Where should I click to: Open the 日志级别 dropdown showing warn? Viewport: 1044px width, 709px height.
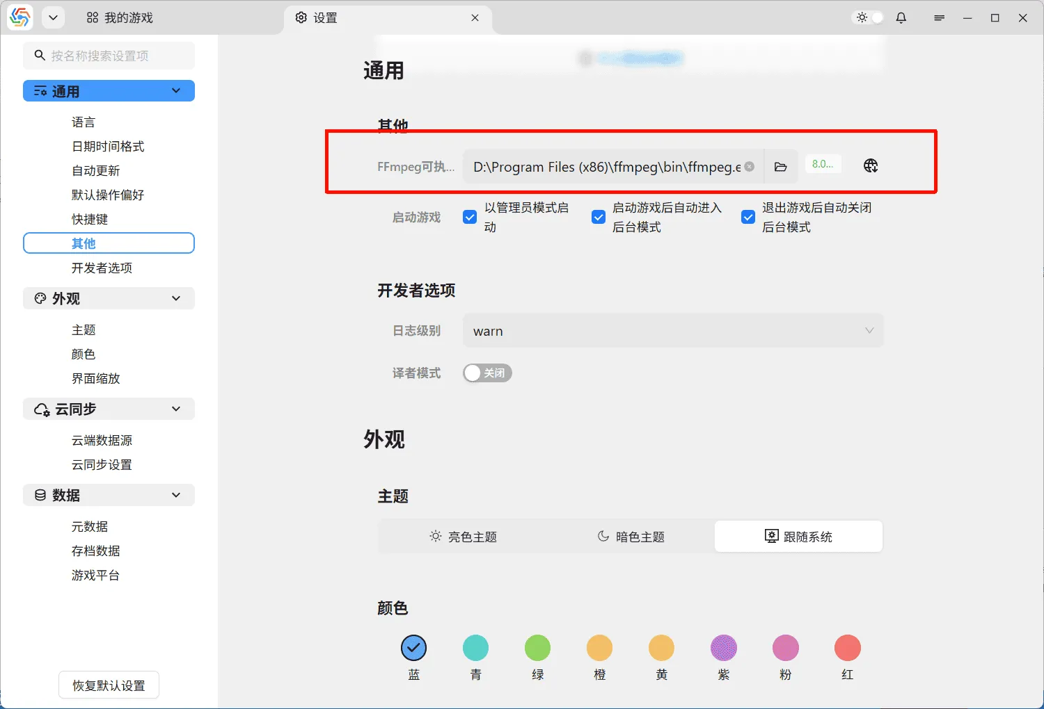pyautogui.click(x=672, y=331)
